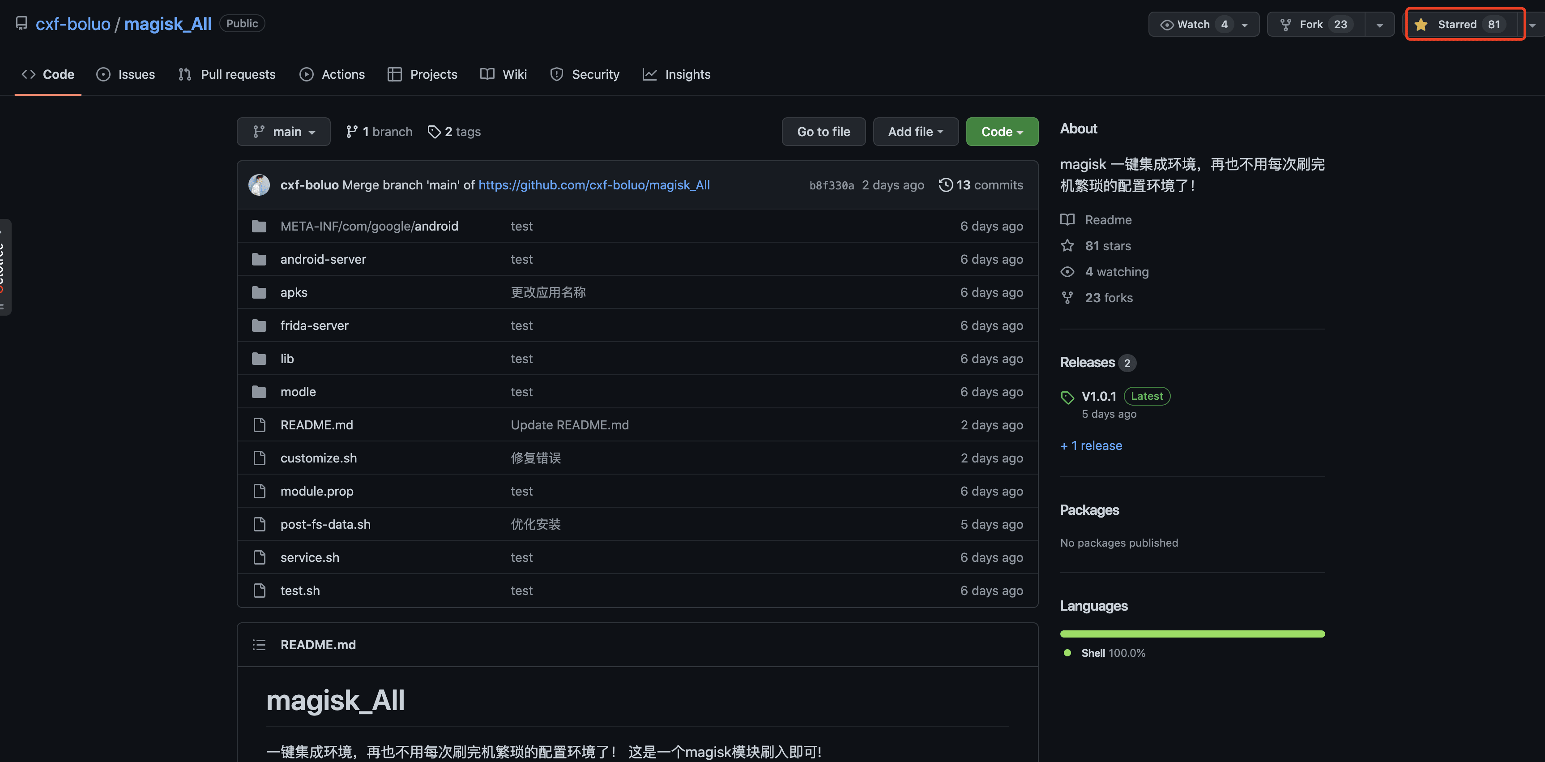Click the Go to file button
The height and width of the screenshot is (762, 1545).
(x=824, y=131)
